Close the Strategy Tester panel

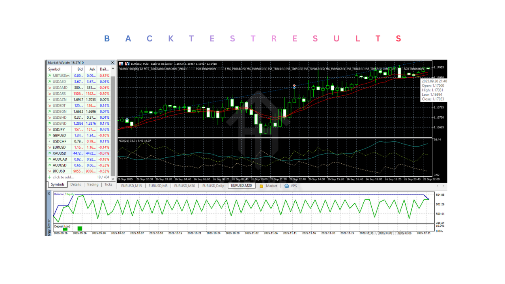pyautogui.click(x=49, y=194)
